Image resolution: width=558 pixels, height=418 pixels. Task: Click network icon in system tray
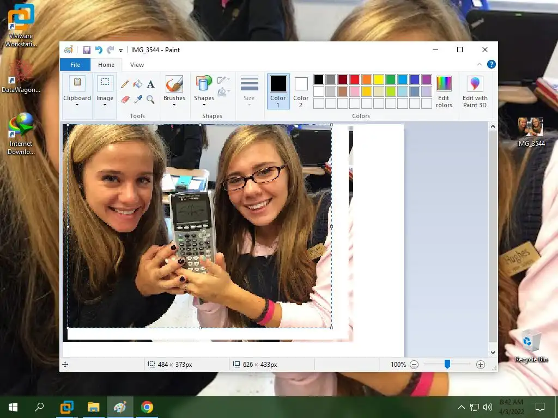[475, 407]
